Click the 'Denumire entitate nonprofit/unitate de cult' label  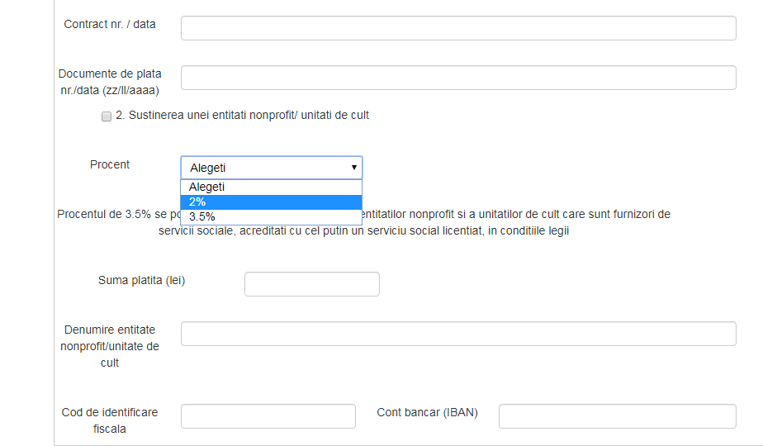110,346
